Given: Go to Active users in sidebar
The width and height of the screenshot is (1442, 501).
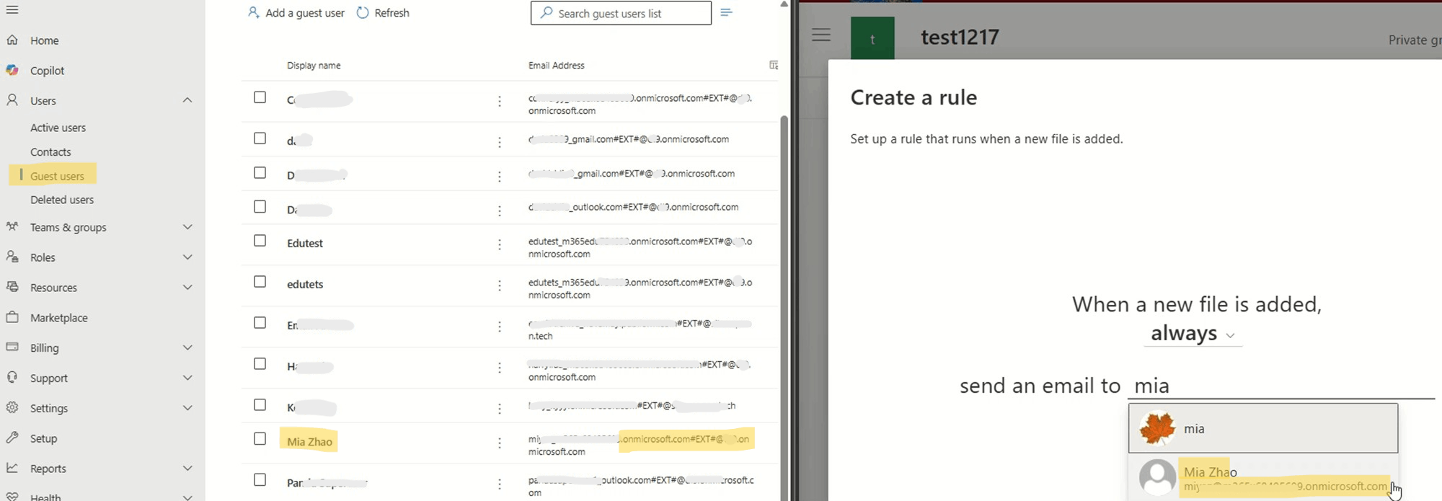Looking at the screenshot, I should 58,128.
